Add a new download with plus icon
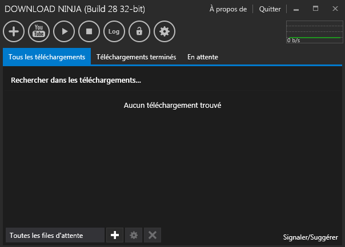 pos(14,31)
